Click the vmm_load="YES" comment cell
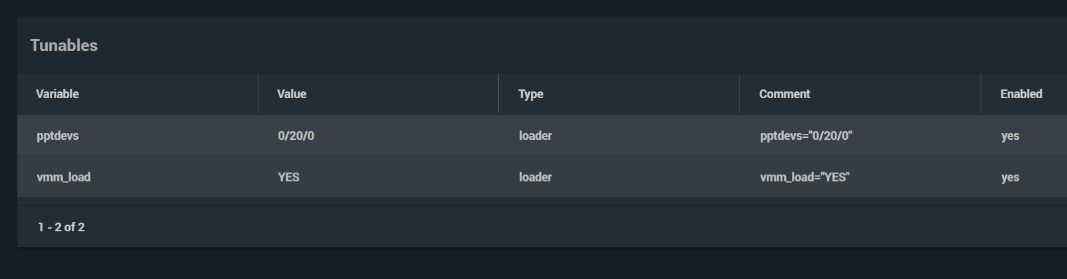Screen dimensions: 1067x279 (x=804, y=178)
